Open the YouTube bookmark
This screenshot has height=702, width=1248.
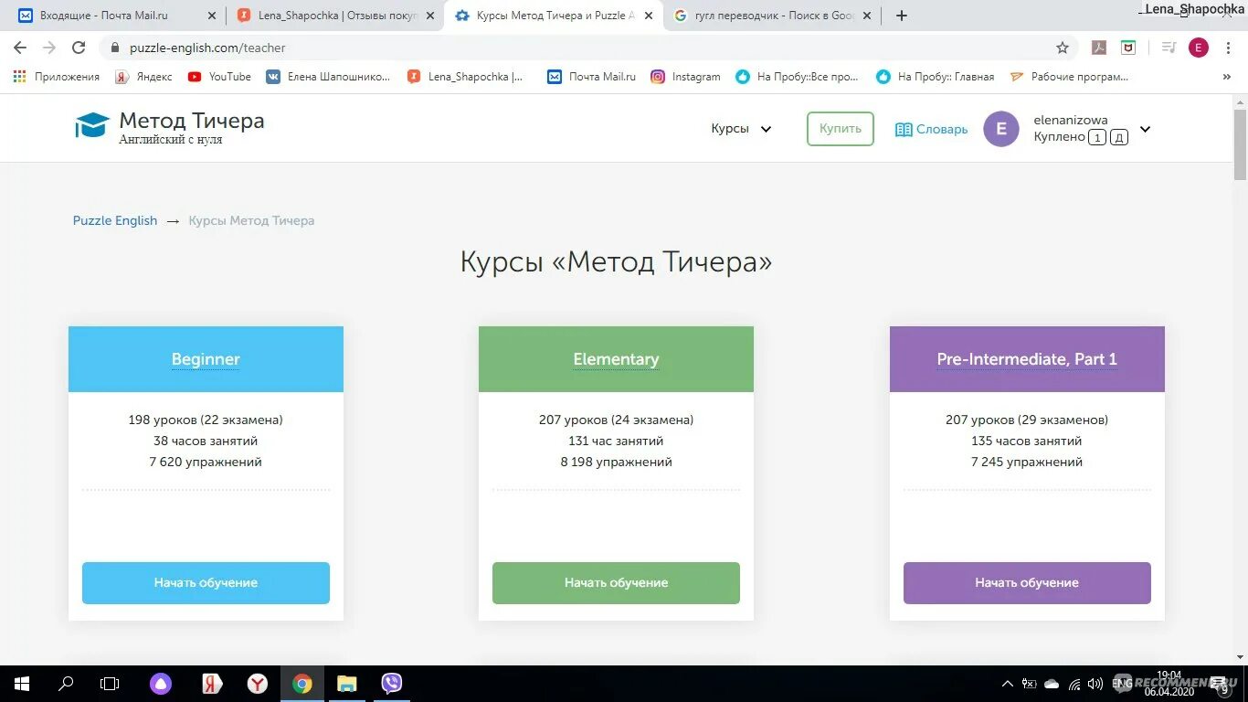[x=219, y=77]
